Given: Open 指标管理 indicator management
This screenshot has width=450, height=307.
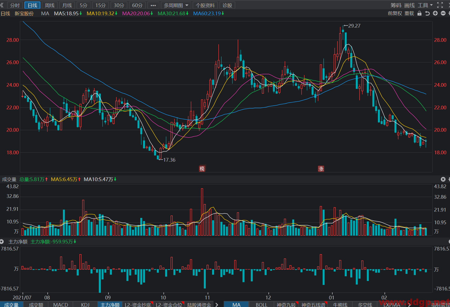Looking at the screenshot, I should [441, 305].
